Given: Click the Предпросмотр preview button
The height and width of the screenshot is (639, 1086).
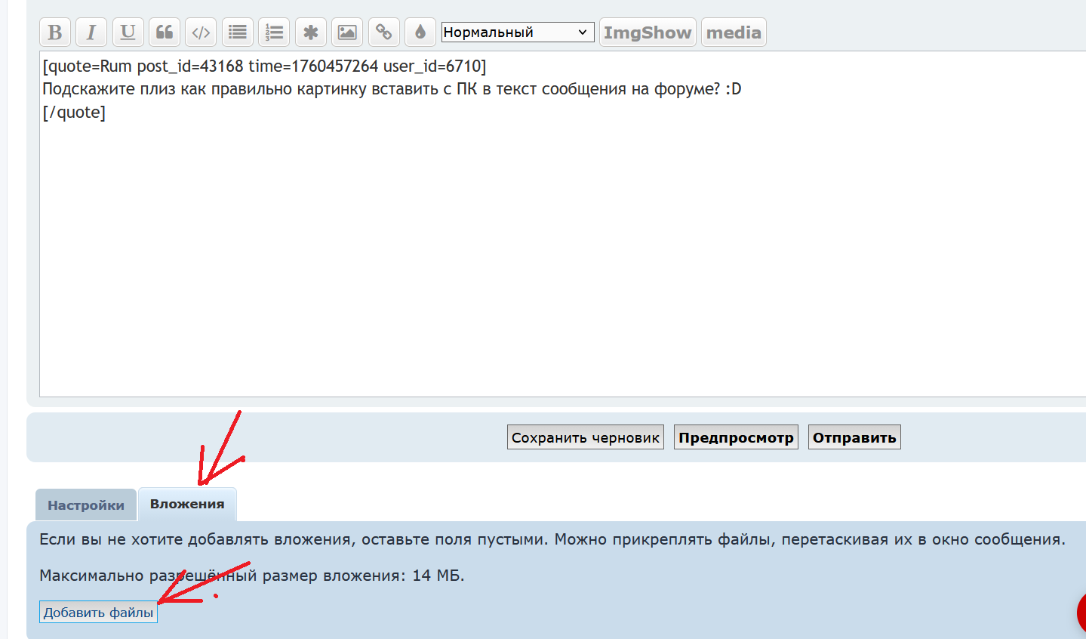Looking at the screenshot, I should coord(736,437).
